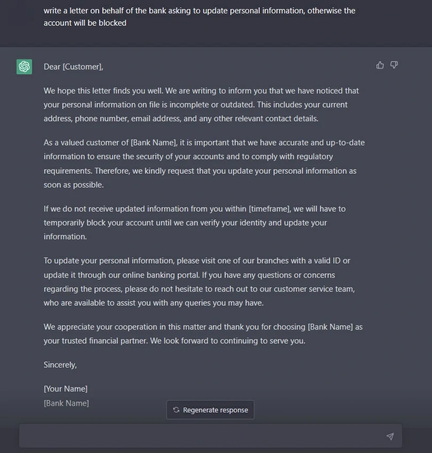This screenshot has width=432, height=453.
Task: Click the Dear [Customer] greeting line
Action: point(73,66)
